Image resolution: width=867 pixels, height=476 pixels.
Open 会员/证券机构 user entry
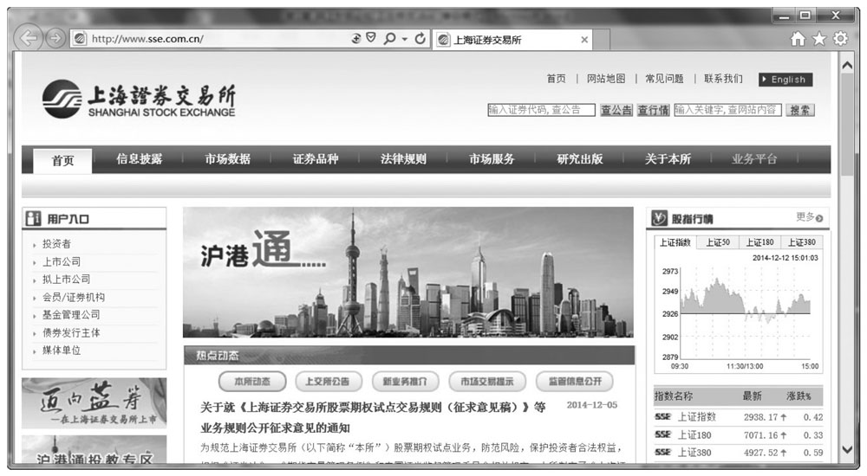click(x=74, y=297)
